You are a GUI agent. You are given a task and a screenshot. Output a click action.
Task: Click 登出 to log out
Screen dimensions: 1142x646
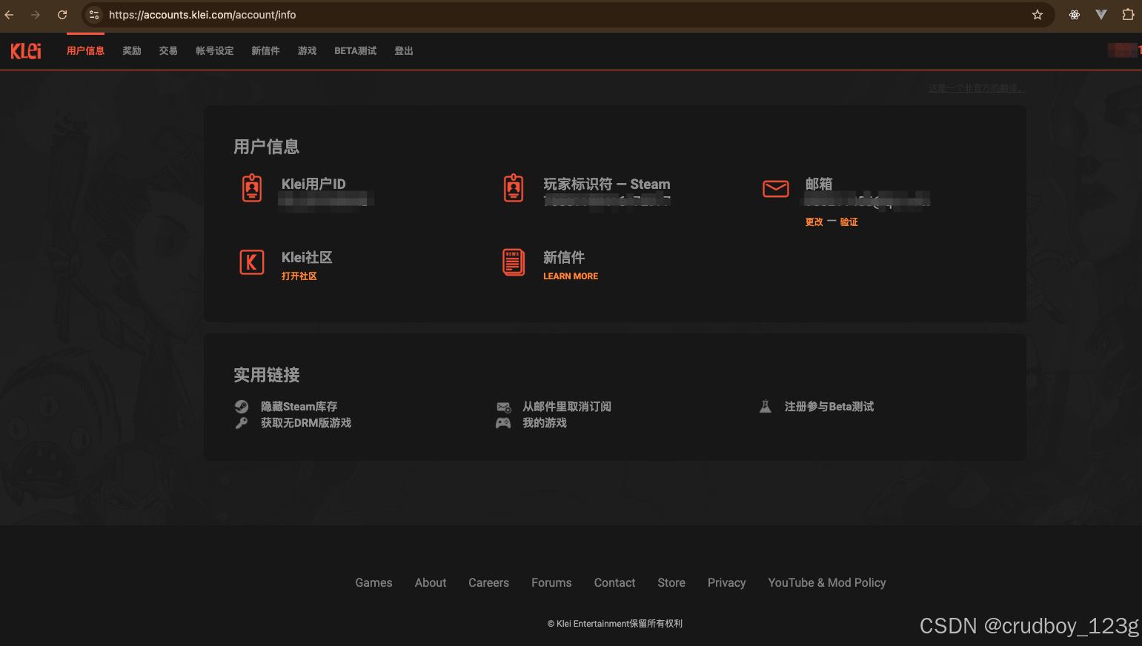point(404,51)
